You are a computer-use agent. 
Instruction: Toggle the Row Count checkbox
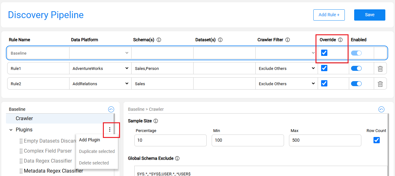pos(376,140)
